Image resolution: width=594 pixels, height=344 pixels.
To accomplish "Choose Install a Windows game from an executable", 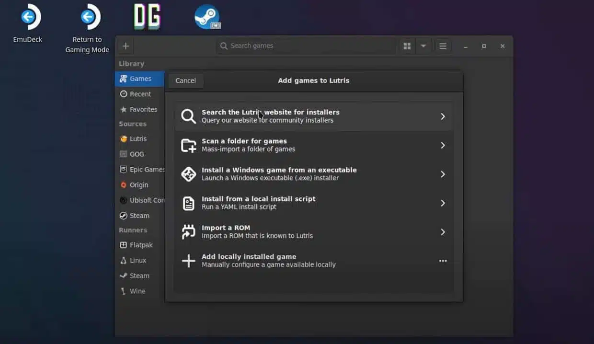I will coord(313,174).
